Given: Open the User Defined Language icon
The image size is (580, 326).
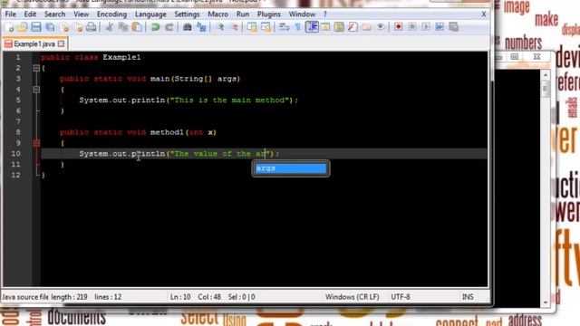Looking at the screenshot, I should click(x=325, y=27).
